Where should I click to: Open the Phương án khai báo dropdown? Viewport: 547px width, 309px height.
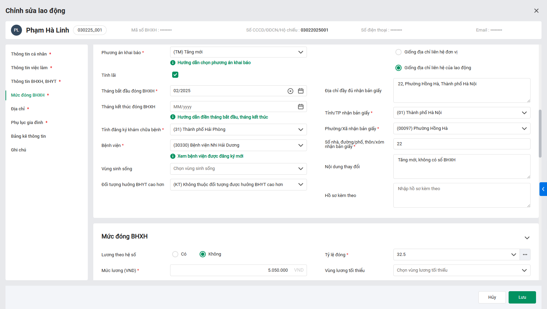tap(238, 52)
